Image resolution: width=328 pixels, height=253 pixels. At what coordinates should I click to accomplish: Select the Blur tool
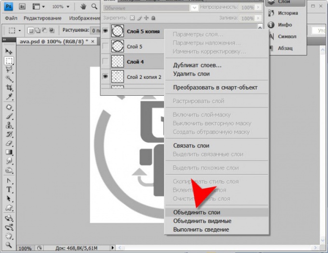click(9, 161)
